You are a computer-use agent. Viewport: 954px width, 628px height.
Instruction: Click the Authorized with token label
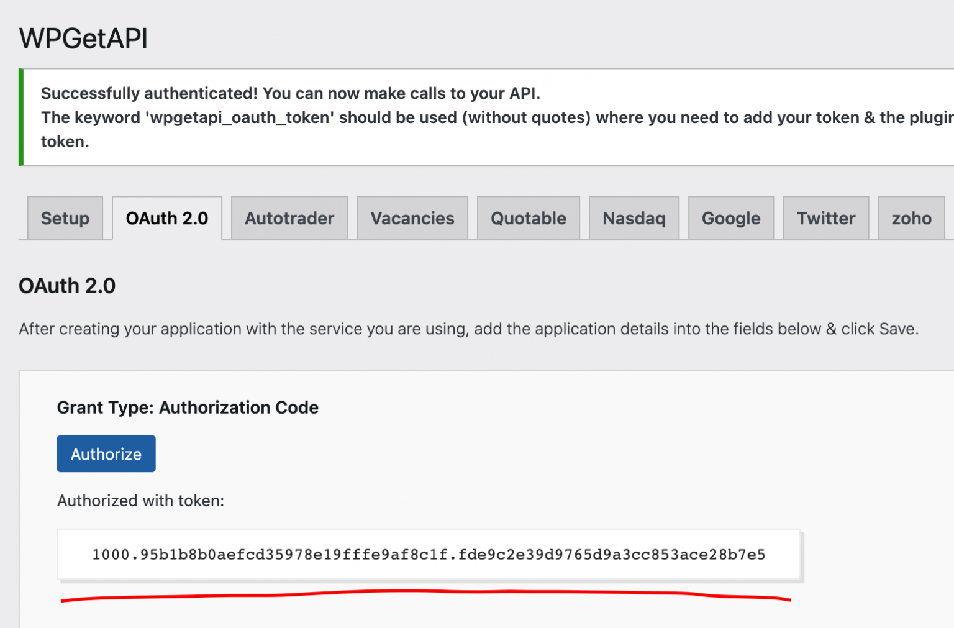point(140,501)
